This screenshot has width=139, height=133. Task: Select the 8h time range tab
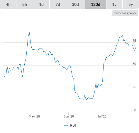tap(25, 4)
